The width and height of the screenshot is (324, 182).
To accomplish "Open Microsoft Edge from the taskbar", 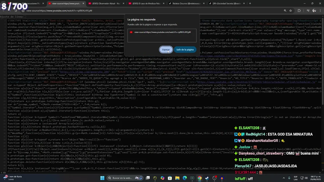I will pyautogui.click(x=185, y=178).
